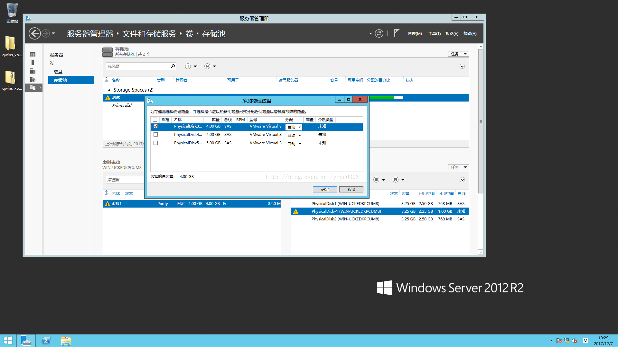Open the 帮助(H) menu
This screenshot has width=618, height=347.
click(470, 34)
